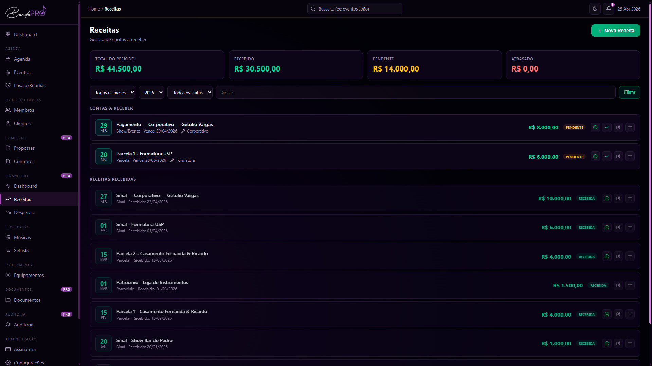Click the Pendente R$ 14.000,00 card

pos(434,65)
